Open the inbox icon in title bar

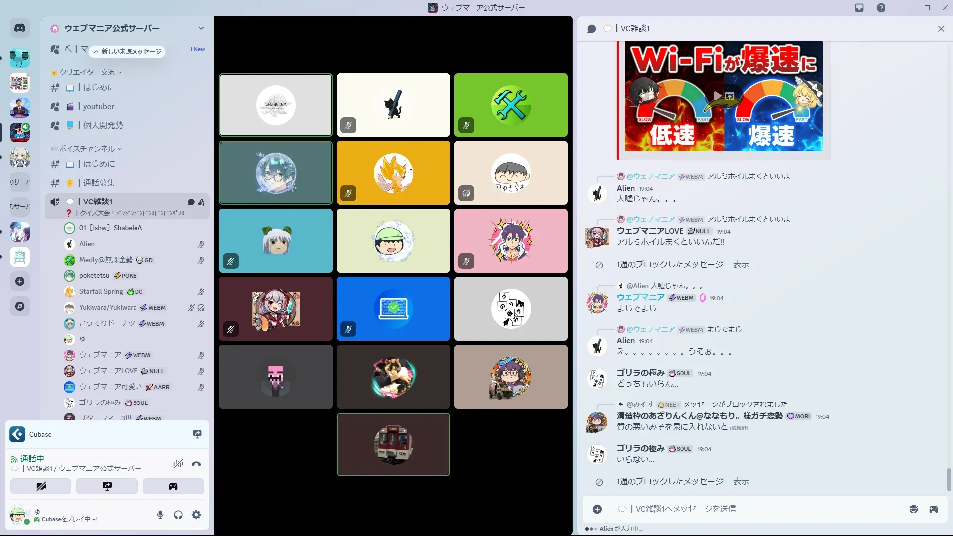pos(859,8)
